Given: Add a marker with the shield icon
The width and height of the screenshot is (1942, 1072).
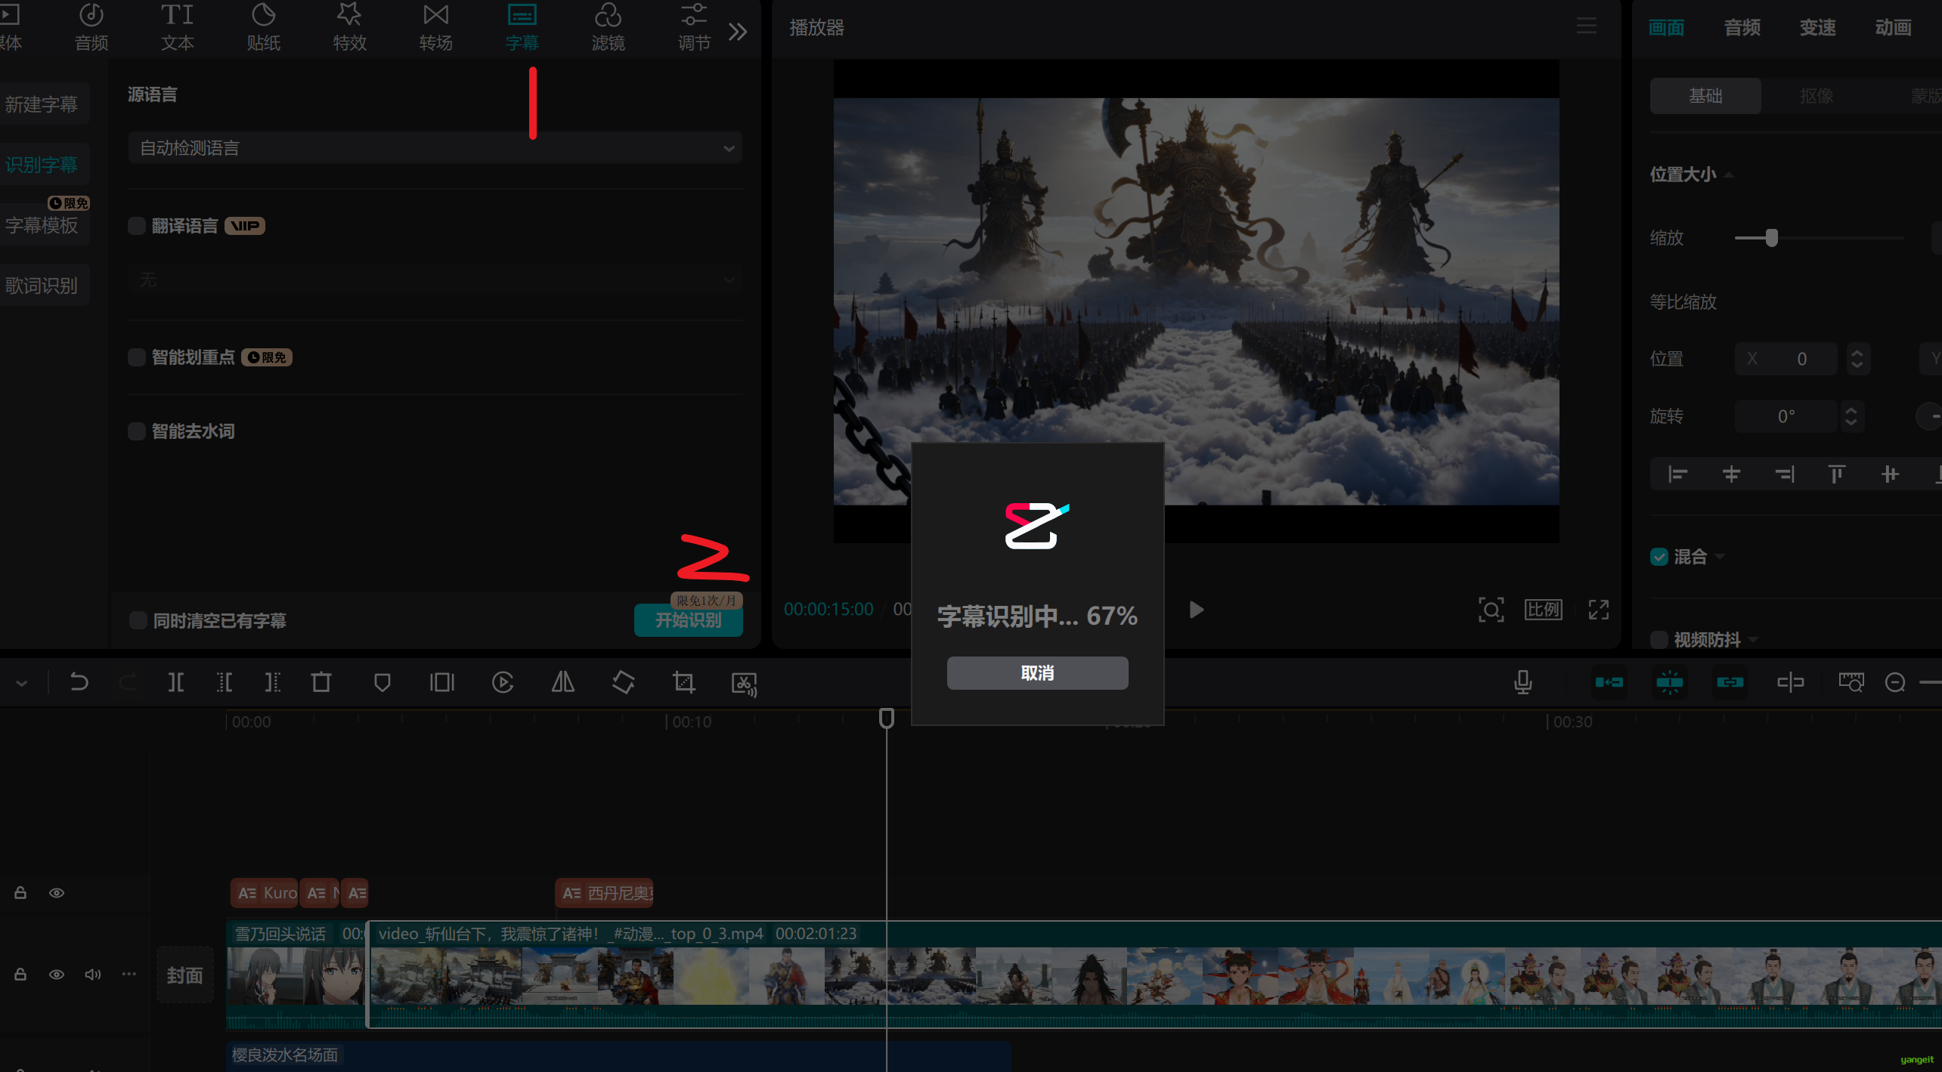Looking at the screenshot, I should (383, 683).
